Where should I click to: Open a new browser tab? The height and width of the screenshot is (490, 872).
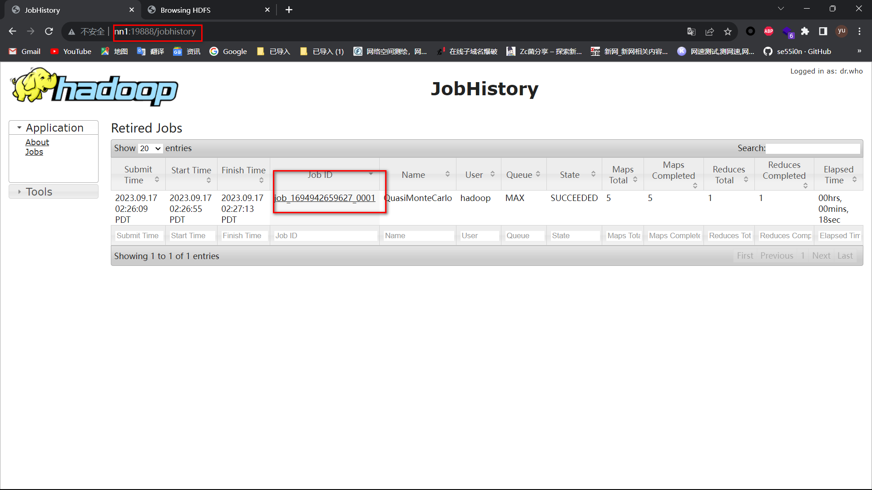289,10
